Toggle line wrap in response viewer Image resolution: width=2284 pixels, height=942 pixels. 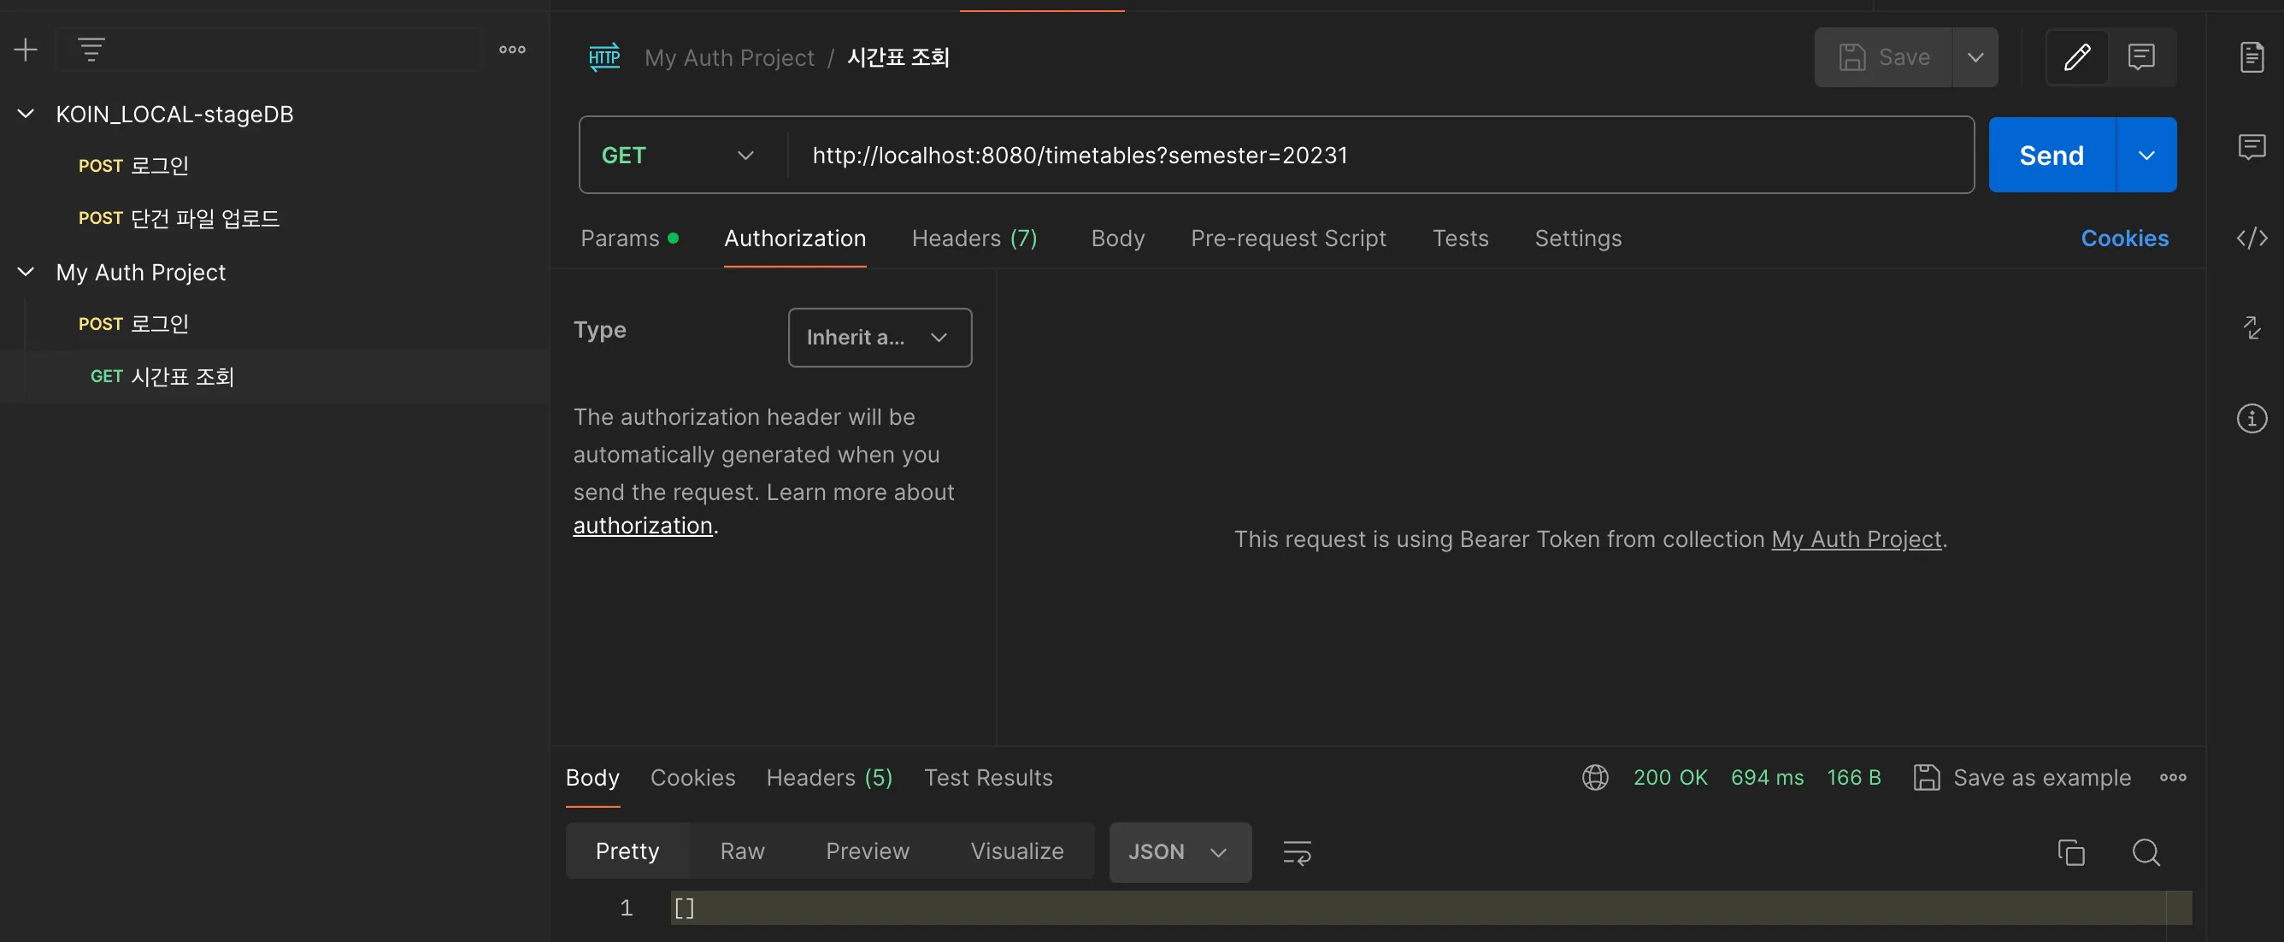(x=1296, y=852)
